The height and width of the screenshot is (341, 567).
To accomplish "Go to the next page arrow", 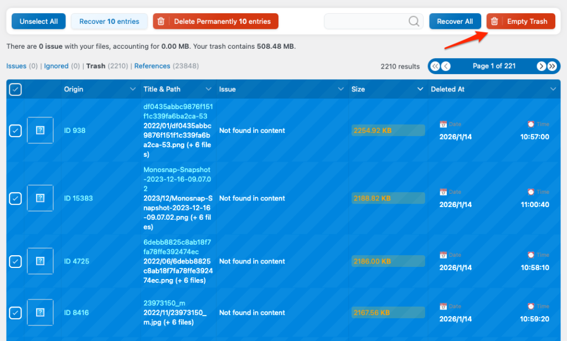I will [x=541, y=66].
